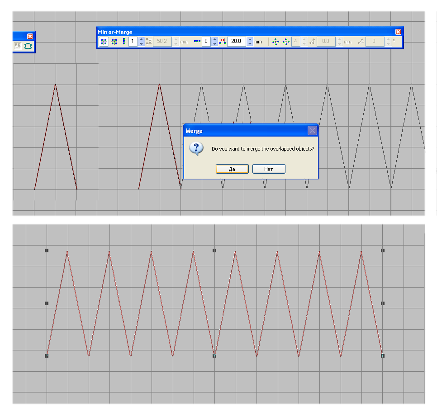The image size is (437, 416).
Task: Click the greyed maze-pattern icon
Action: point(18,46)
